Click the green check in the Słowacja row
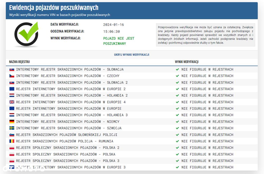The image size is (264, 174). click(177, 69)
